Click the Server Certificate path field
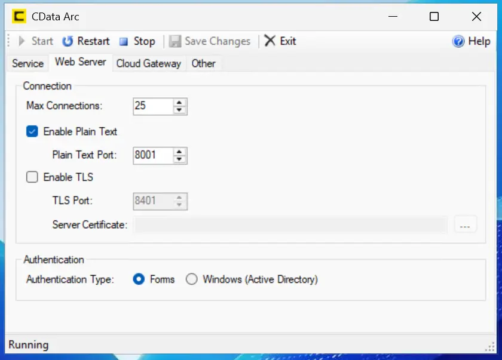The image size is (502, 360). click(x=290, y=224)
